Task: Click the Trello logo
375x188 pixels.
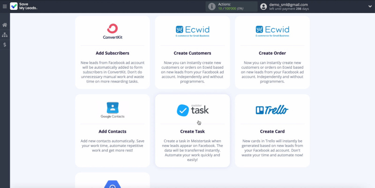Action: point(272,110)
